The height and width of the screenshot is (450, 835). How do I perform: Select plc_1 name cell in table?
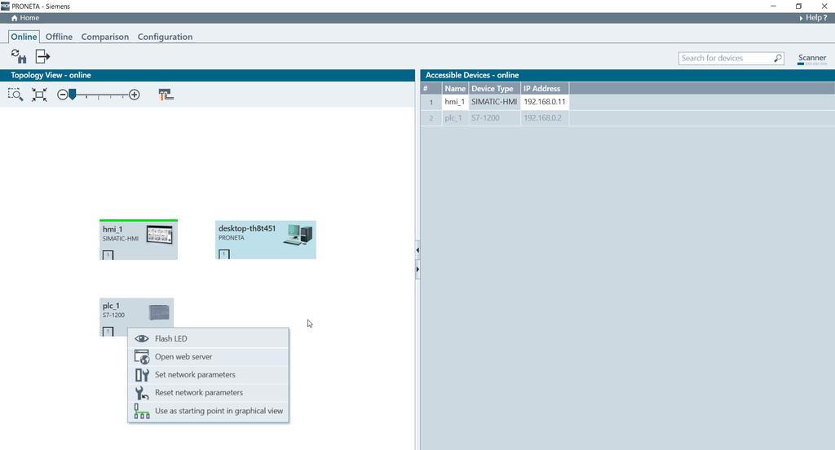pos(455,117)
